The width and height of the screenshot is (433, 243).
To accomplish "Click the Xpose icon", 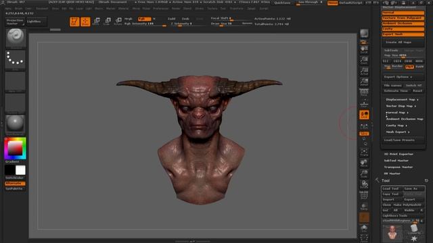I will pyautogui.click(x=364, y=238).
